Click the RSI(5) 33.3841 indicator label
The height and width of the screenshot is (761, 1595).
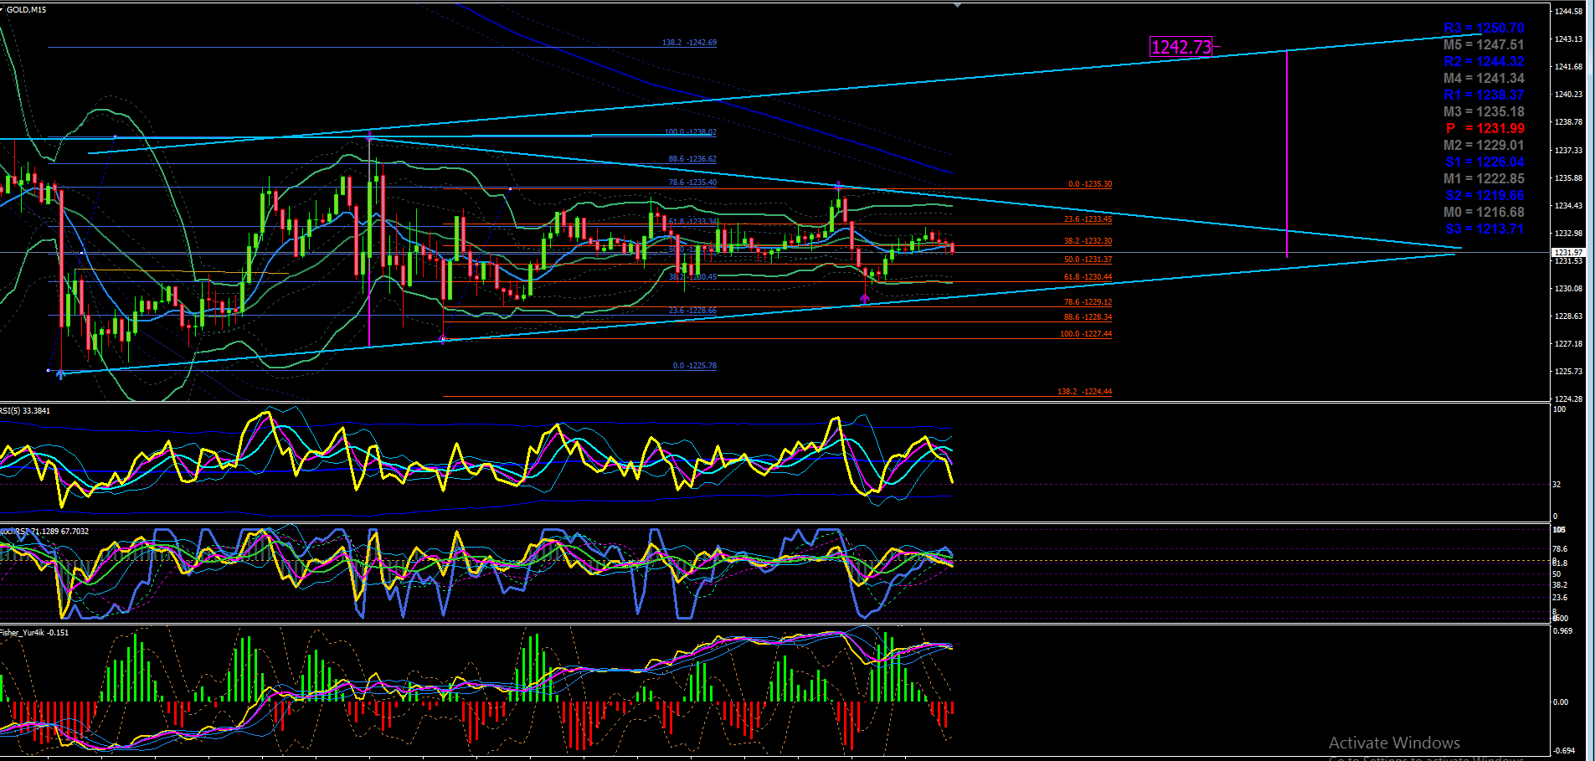tap(25, 411)
